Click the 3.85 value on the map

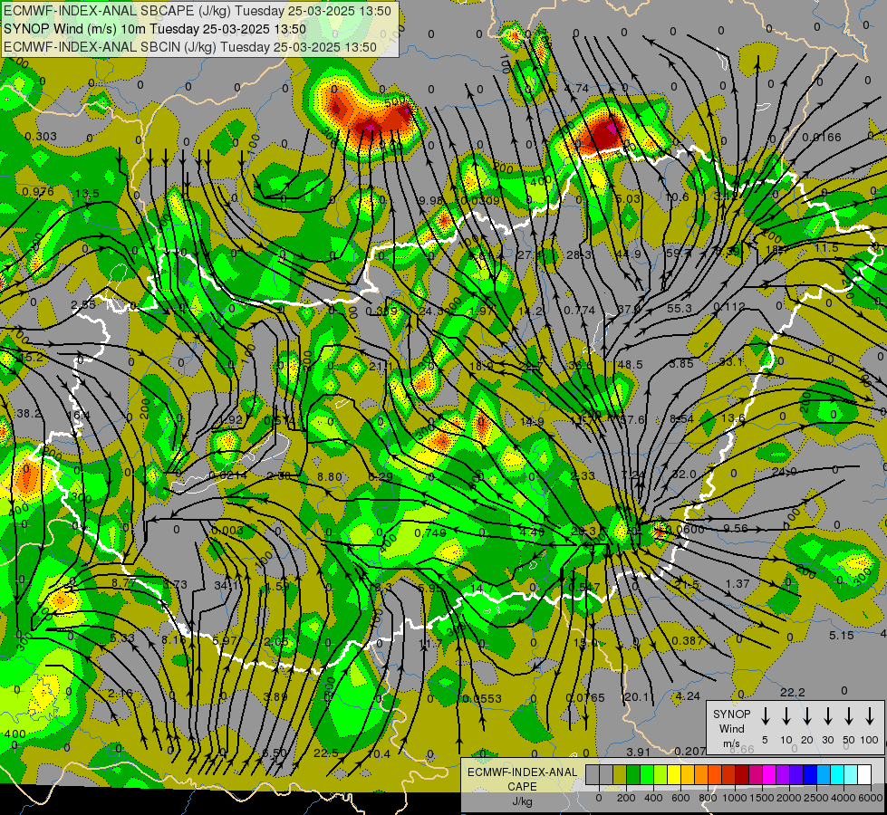(681, 364)
